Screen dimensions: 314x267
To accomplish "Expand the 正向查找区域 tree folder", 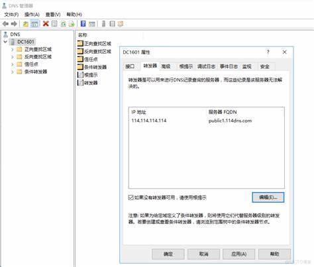I will click(13, 49).
